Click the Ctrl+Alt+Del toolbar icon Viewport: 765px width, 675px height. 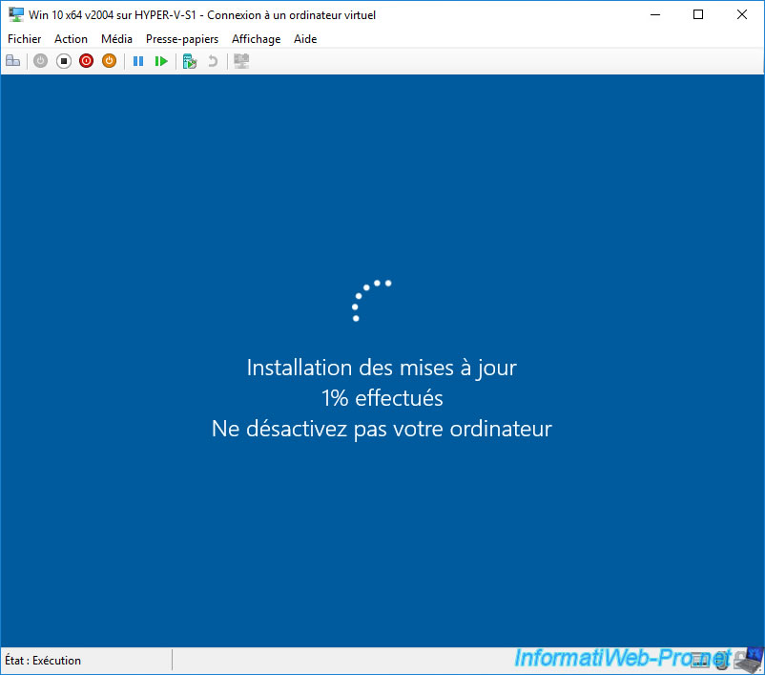pos(13,61)
